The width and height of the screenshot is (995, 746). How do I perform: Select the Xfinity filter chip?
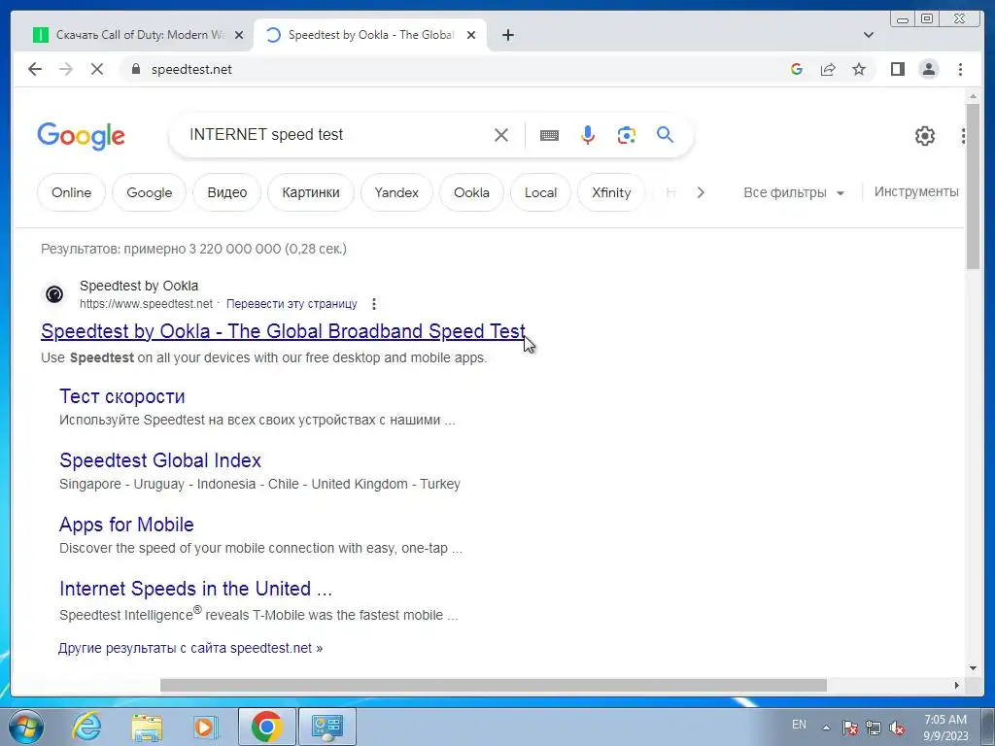tap(611, 192)
